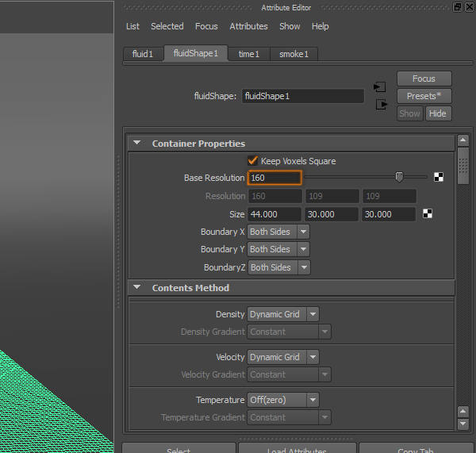476x453 pixels.
Task: Undock the Attribute Editor with float icon
Action: (458, 7)
